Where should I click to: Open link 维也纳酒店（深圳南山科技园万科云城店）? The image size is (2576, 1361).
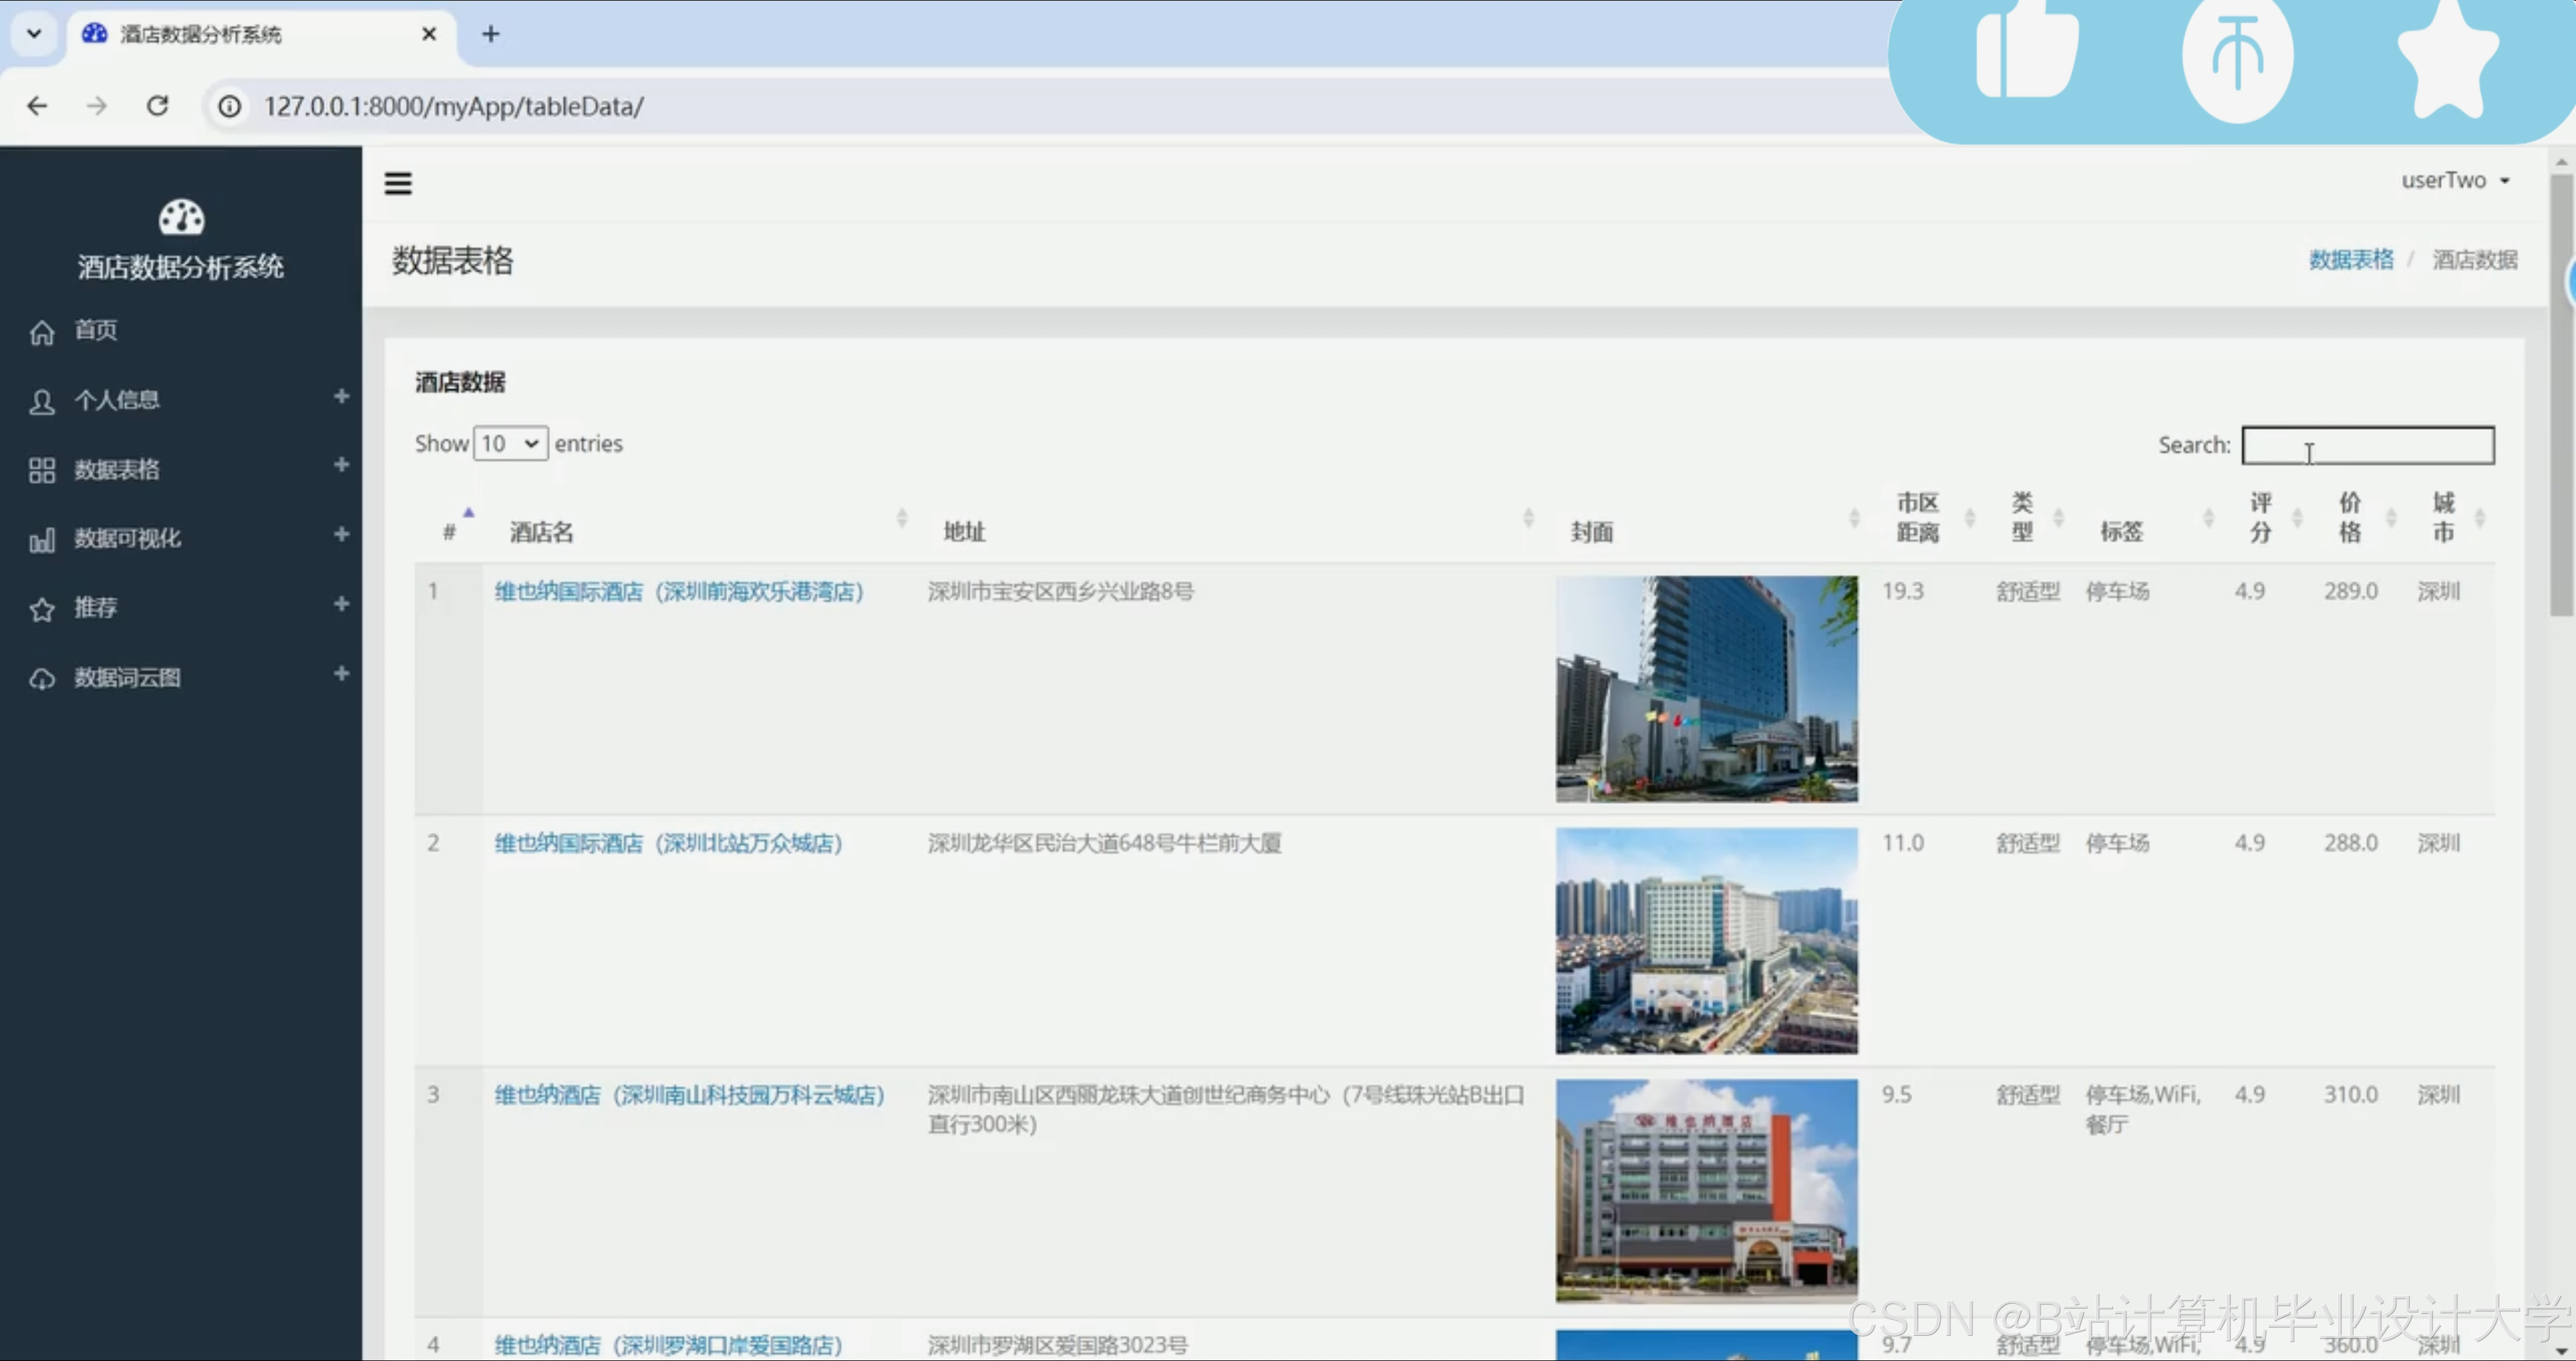pos(690,1095)
